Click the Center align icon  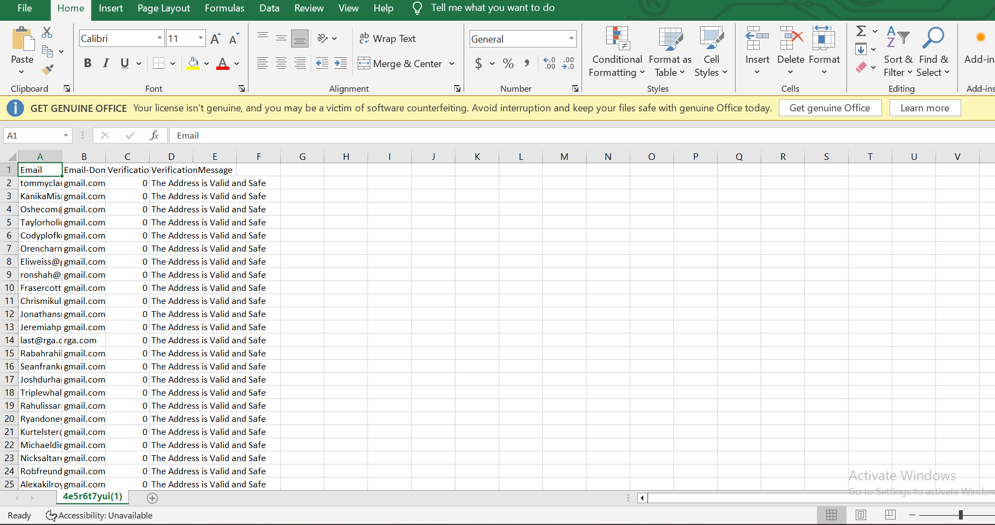[281, 63]
